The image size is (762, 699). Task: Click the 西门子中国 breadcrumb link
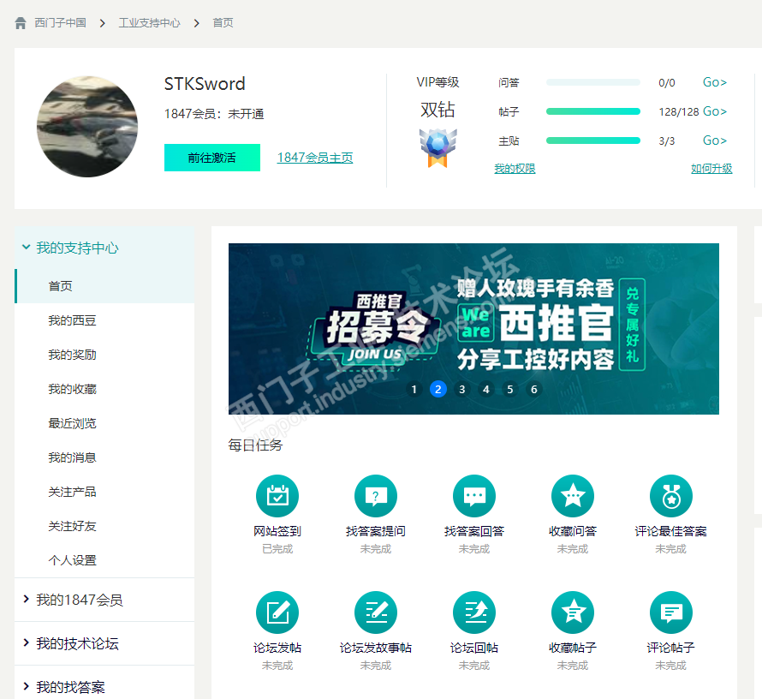pos(60,23)
